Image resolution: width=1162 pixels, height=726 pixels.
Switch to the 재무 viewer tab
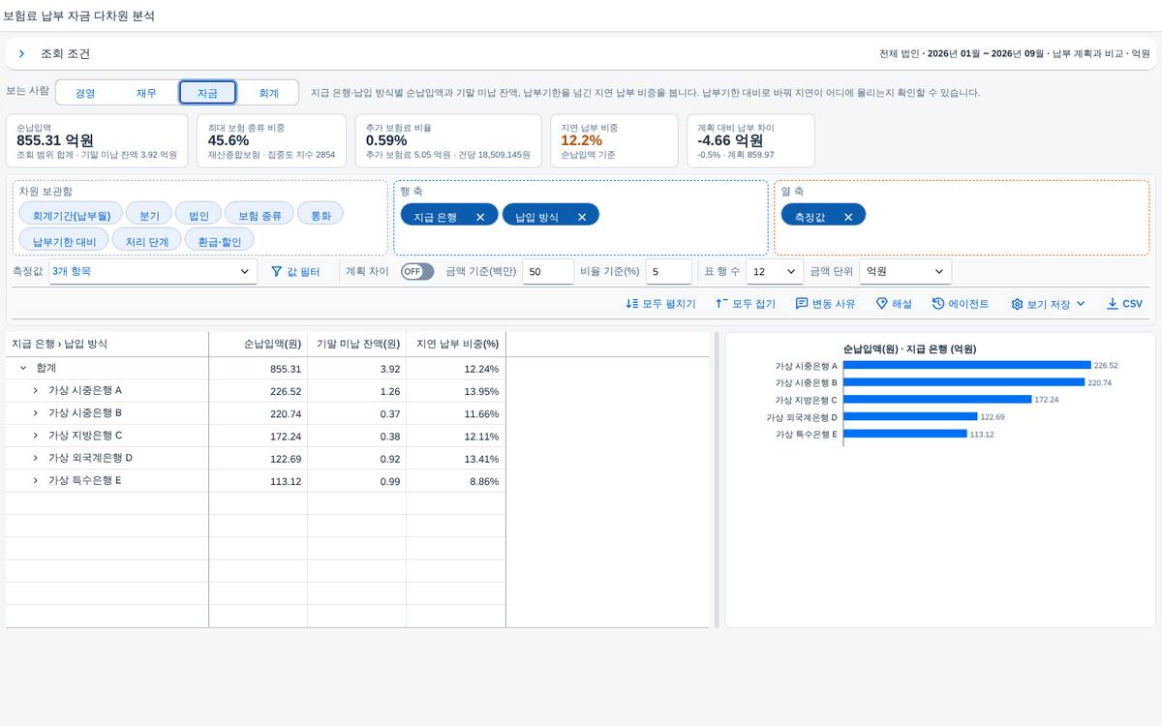146,93
